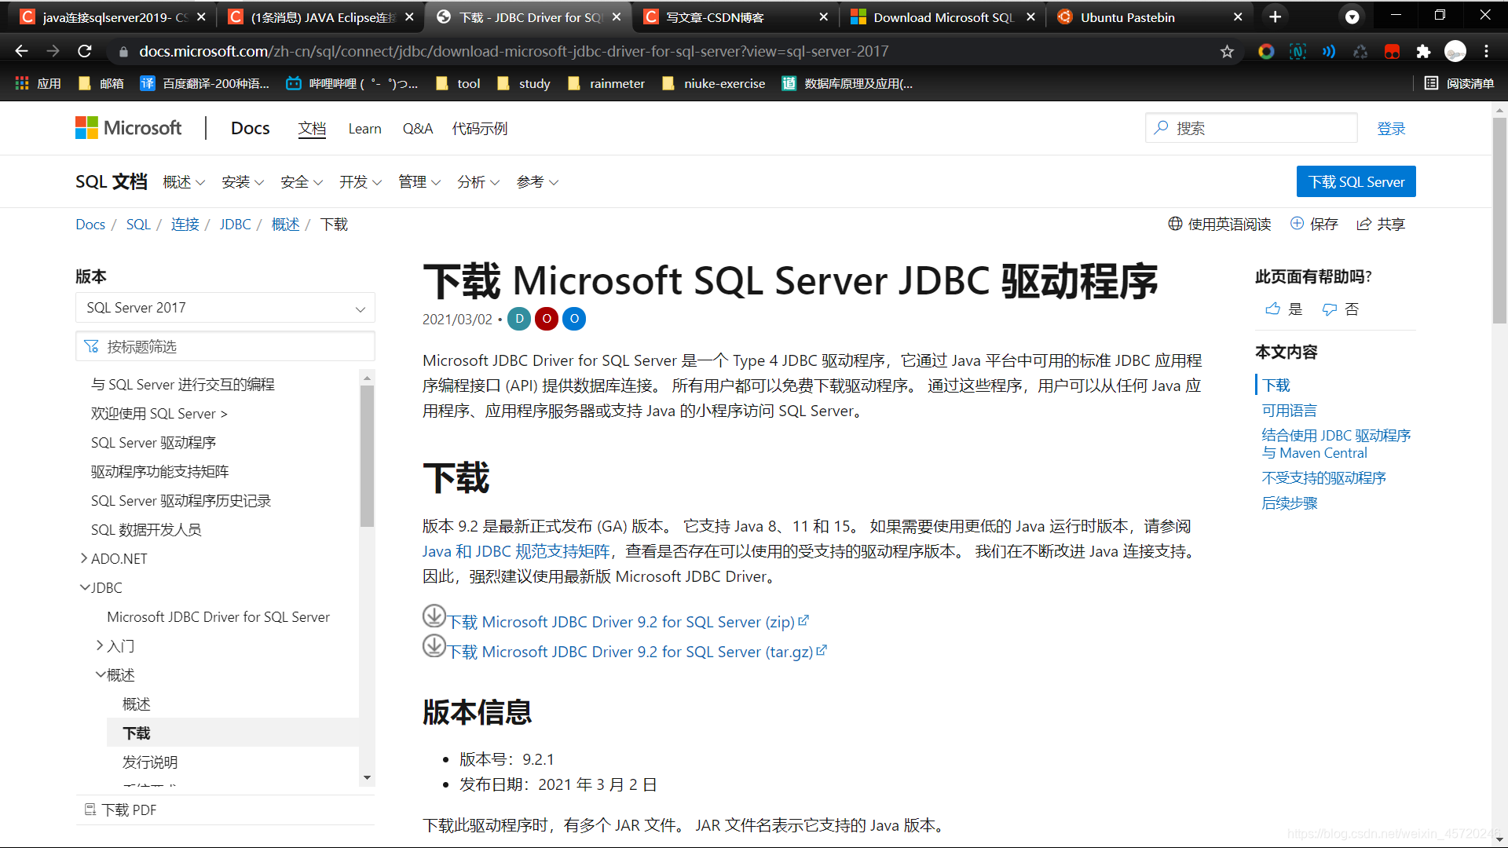Screen dimensions: 1508x848
Task: Click the site lock icon
Action: [123, 52]
